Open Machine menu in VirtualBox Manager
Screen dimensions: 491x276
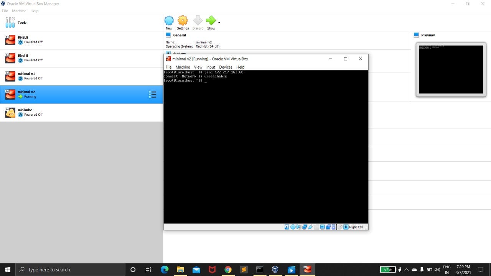(19, 11)
